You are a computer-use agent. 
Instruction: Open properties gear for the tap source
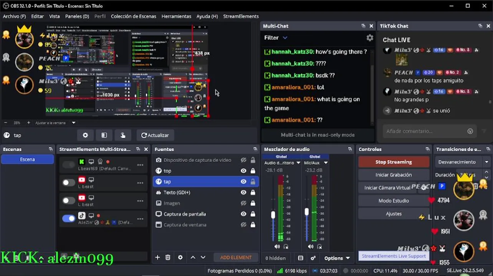click(85, 135)
